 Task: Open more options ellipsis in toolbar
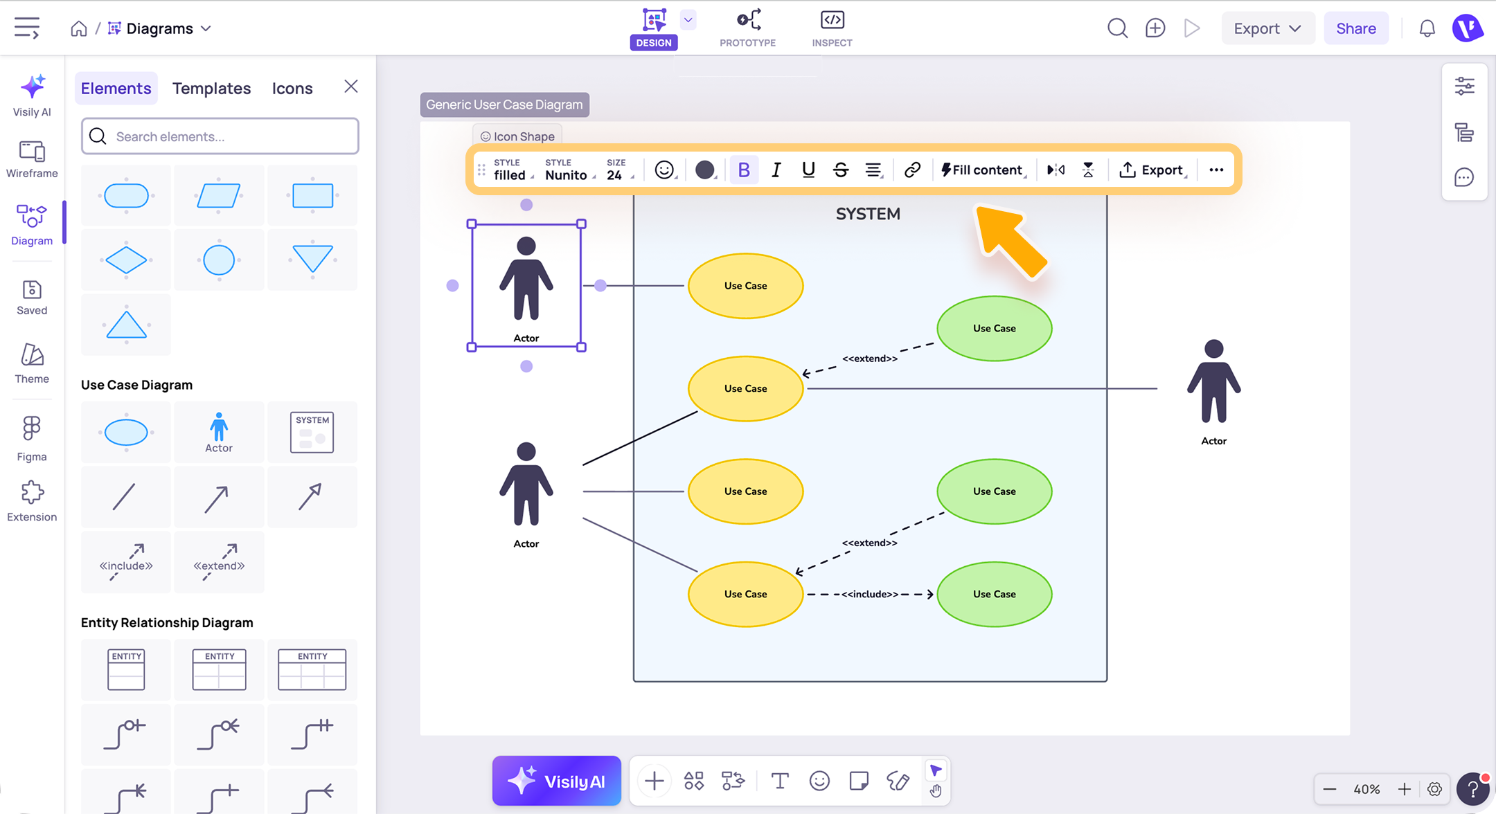coord(1216,170)
